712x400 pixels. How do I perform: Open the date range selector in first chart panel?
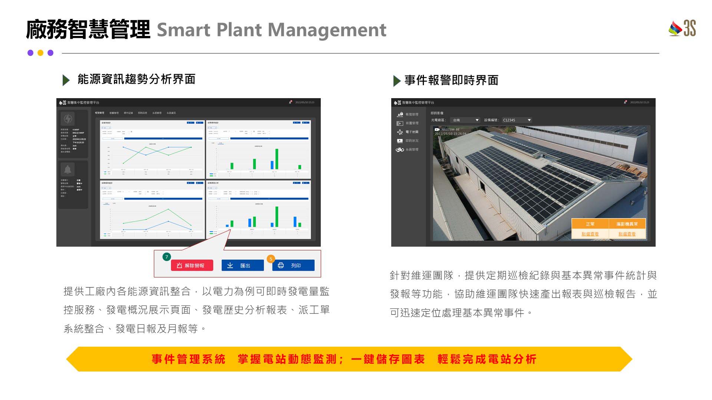pos(106,127)
